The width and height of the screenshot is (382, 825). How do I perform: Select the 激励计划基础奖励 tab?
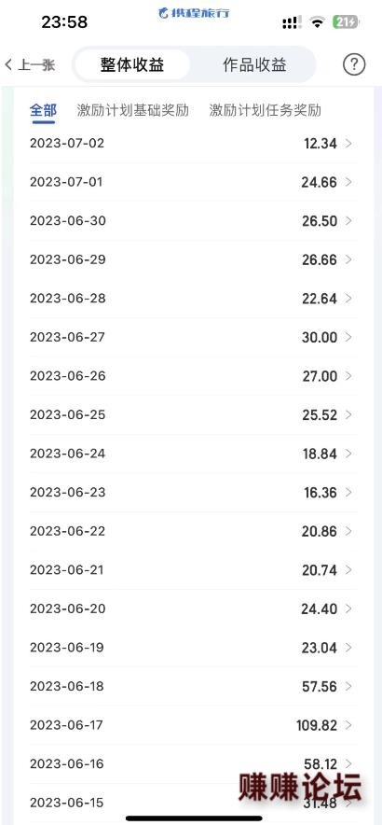133,110
